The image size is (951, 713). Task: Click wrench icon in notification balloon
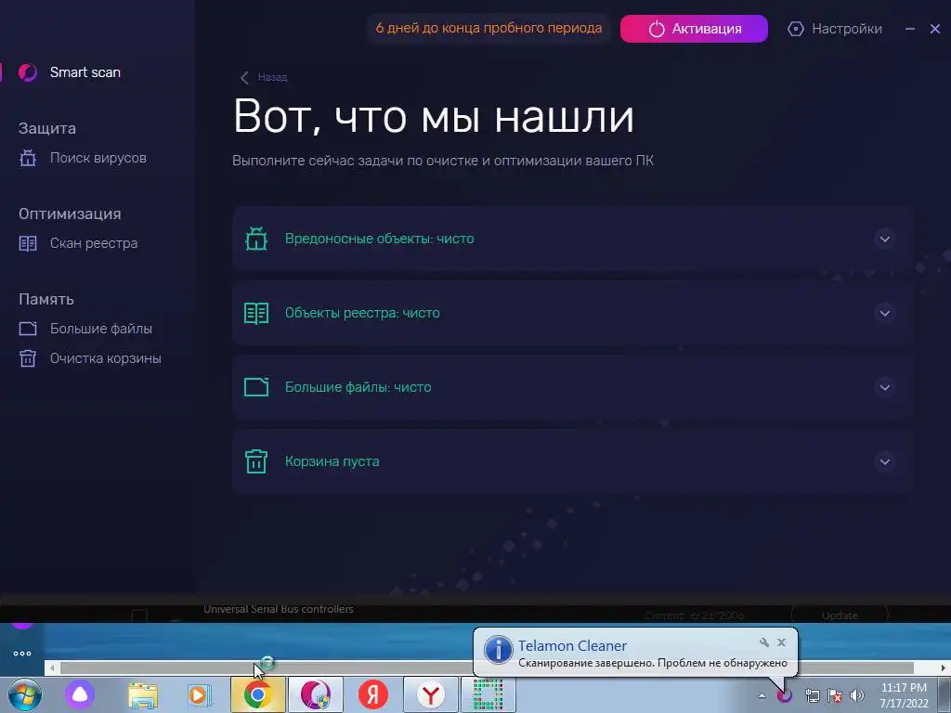pos(764,642)
